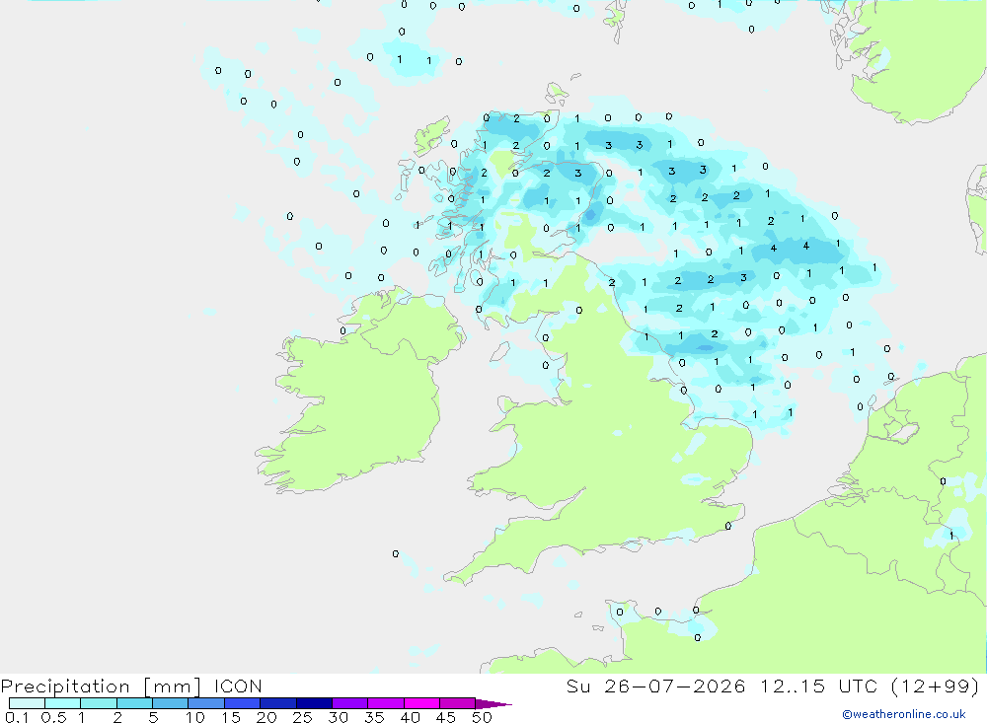Click the '(12+99)' forecast offset text
987x723 pixels.
936,686
